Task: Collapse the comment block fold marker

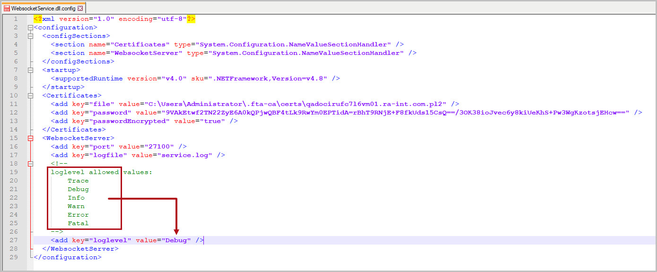Action: click(31, 164)
